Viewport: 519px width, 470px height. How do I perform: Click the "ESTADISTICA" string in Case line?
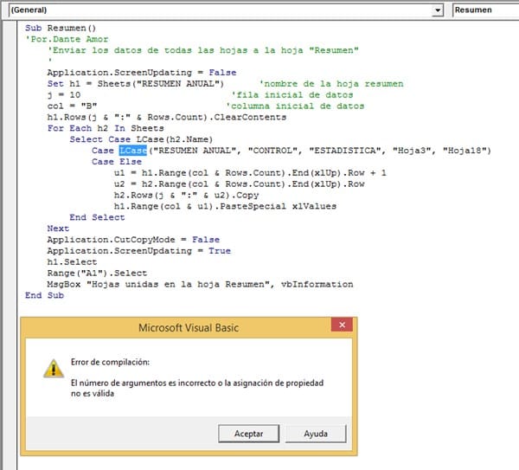pos(347,151)
